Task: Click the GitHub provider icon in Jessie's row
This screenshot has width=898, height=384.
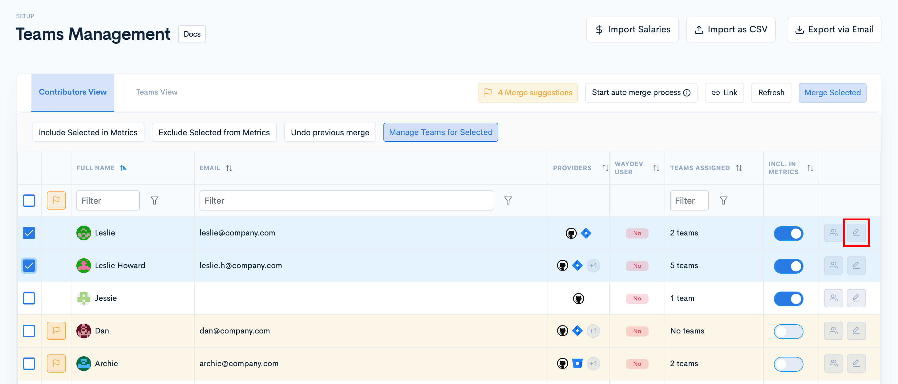Action: click(578, 299)
